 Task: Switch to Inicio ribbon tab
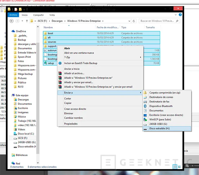24,15
